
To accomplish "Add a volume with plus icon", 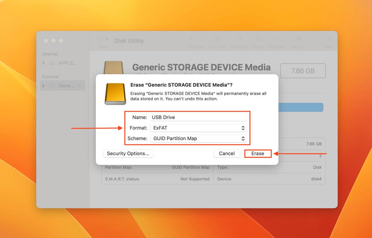I will pos(191,39).
